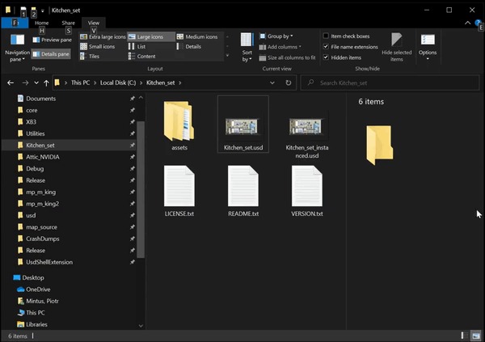Choose the Tiles layout
The image size is (485, 342).
pos(90,57)
